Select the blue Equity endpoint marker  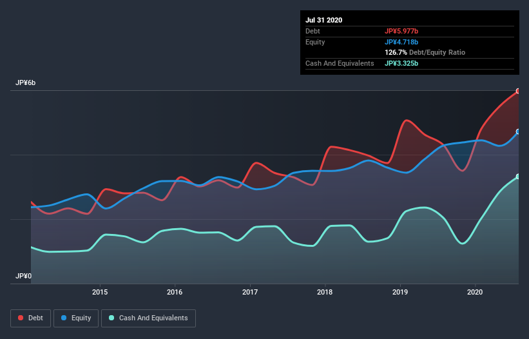point(518,131)
